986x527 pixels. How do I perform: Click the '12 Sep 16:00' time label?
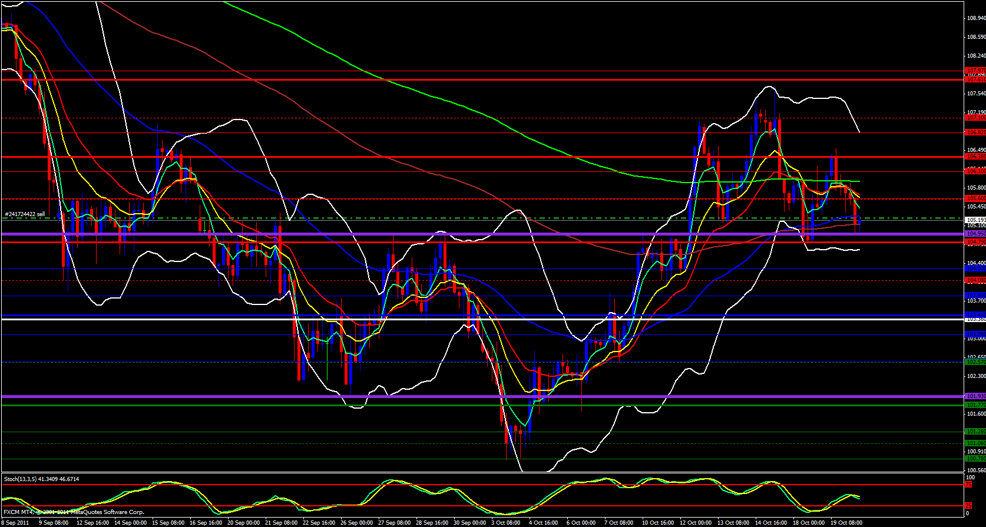coord(92,522)
